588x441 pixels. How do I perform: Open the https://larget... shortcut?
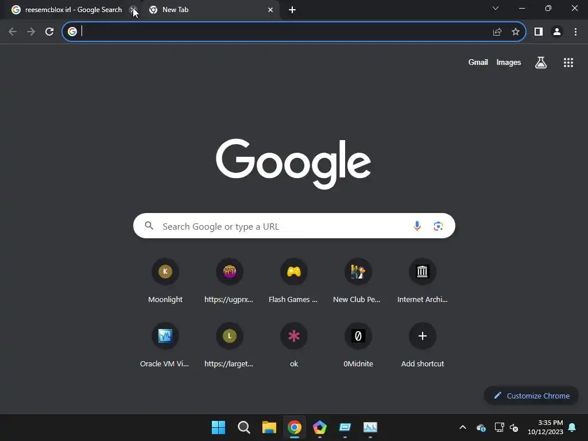coord(229,345)
